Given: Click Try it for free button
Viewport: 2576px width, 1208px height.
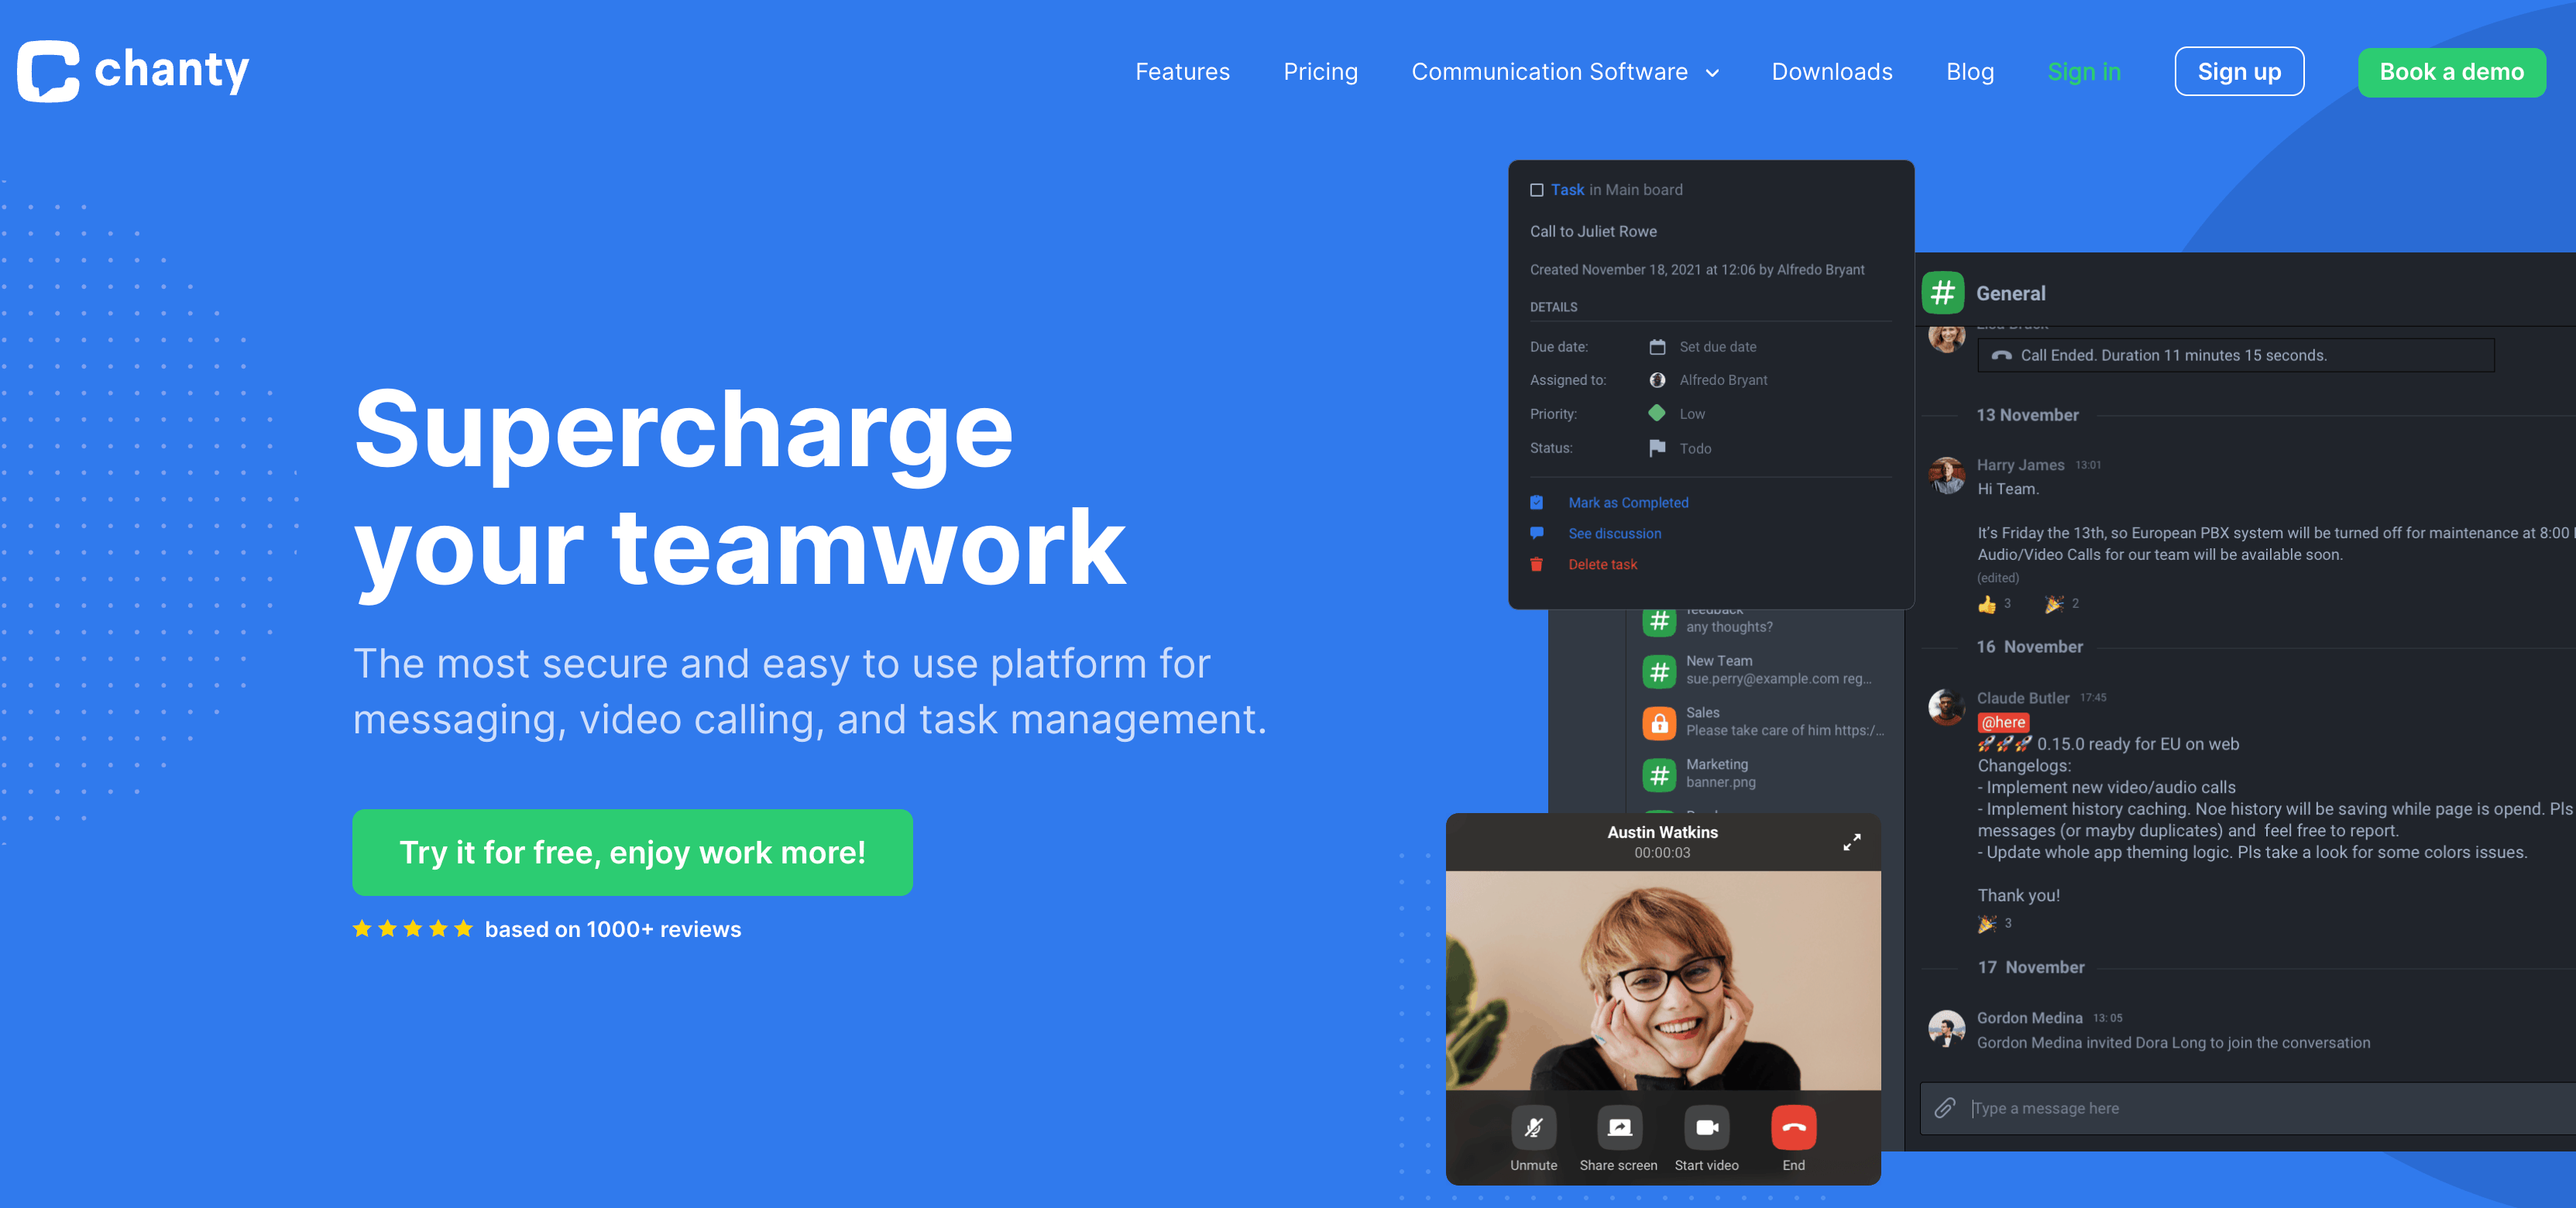Looking at the screenshot, I should click(x=632, y=852).
